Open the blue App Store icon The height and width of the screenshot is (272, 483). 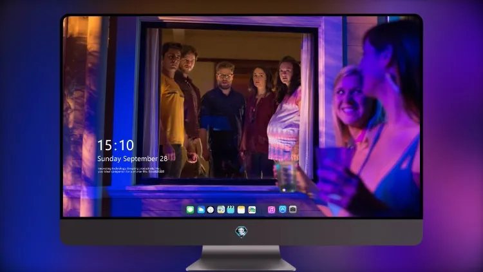pos(283,209)
